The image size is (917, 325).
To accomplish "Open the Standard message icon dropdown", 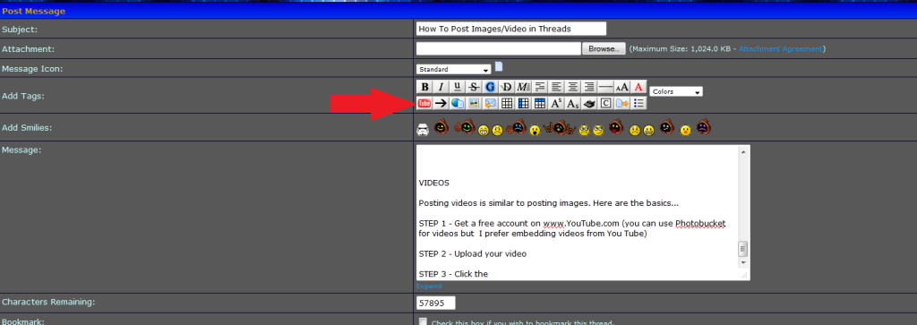I will 454,69.
